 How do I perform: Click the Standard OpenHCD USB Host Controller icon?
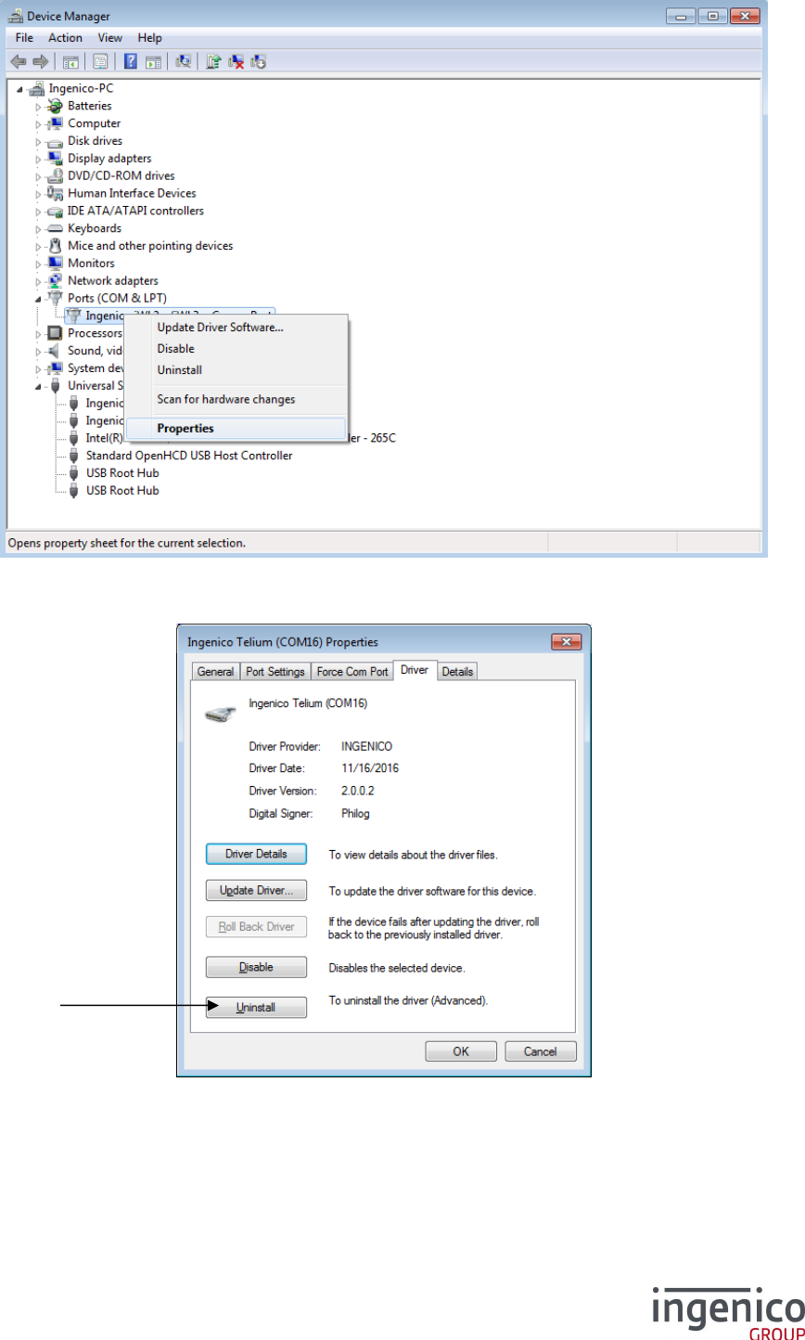(x=74, y=456)
